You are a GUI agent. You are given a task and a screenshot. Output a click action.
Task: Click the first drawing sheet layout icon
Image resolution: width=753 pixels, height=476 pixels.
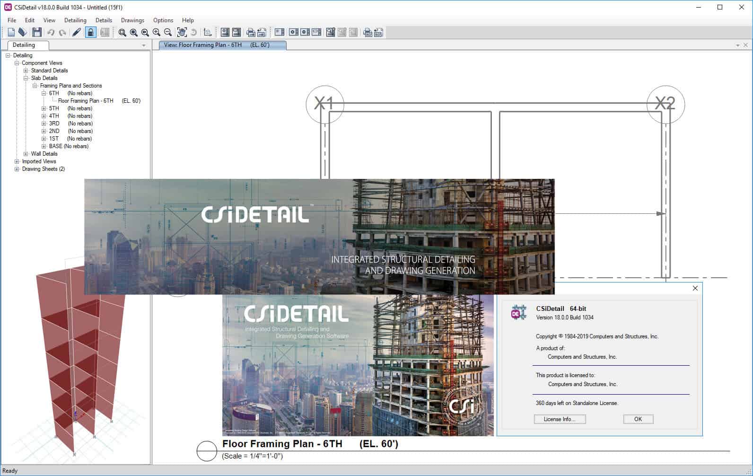click(x=225, y=32)
